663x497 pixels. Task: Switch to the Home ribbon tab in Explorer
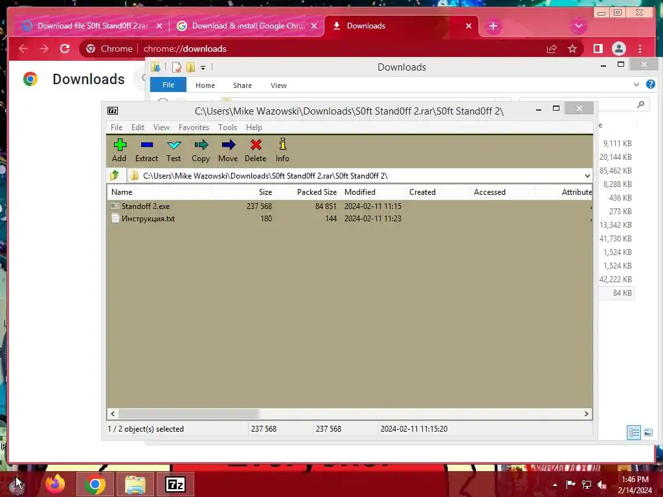[205, 85]
